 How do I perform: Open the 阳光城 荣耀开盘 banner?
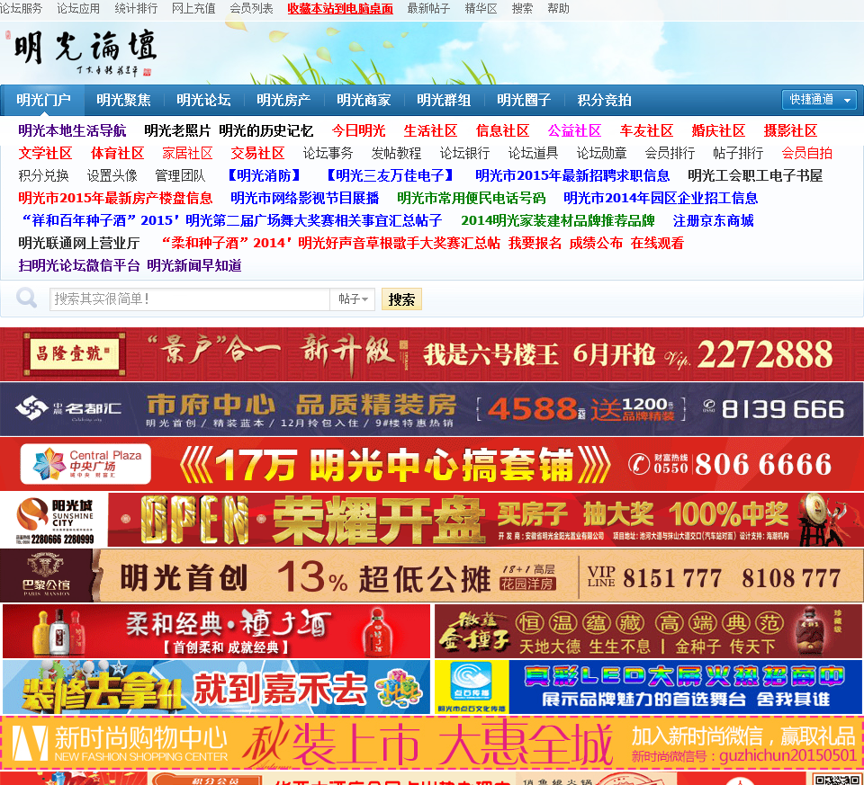click(432, 520)
